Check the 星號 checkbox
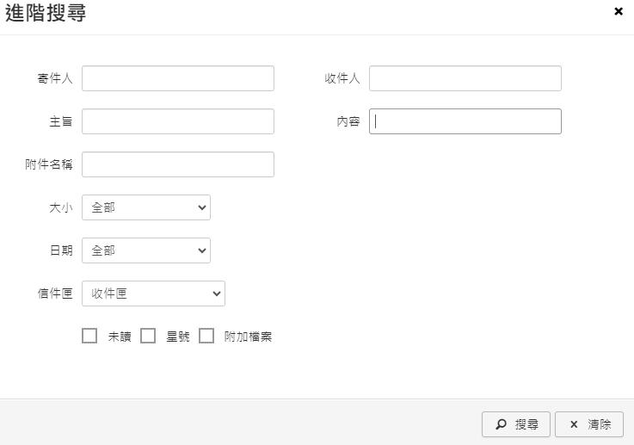The width and height of the screenshot is (634, 445). click(148, 336)
